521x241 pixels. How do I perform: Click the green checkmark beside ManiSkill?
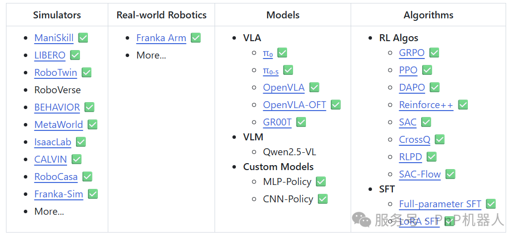point(83,38)
